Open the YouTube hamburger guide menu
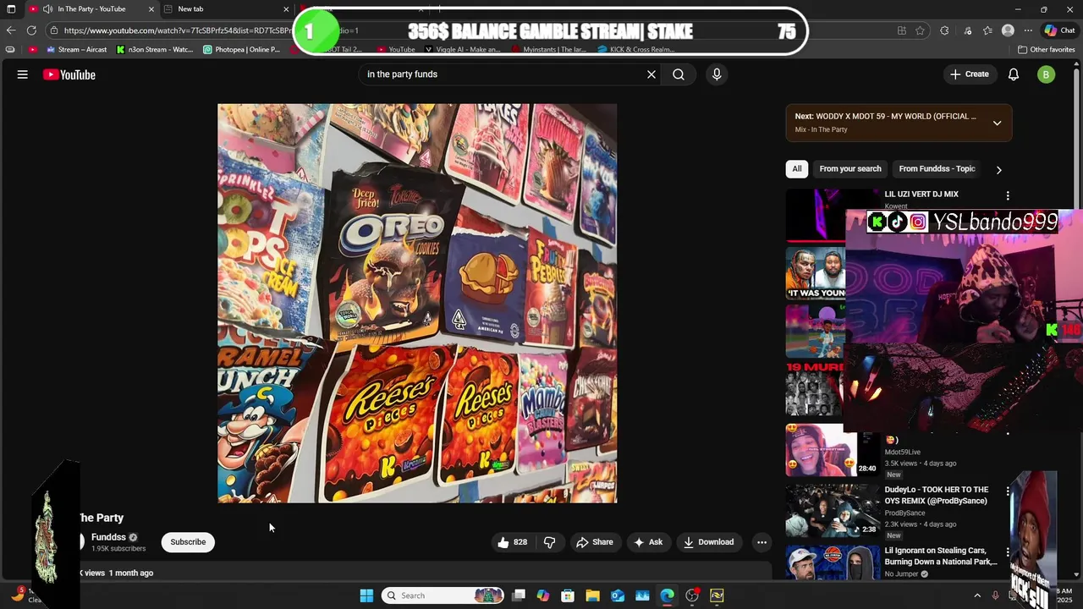The image size is (1083, 609). pos(23,74)
